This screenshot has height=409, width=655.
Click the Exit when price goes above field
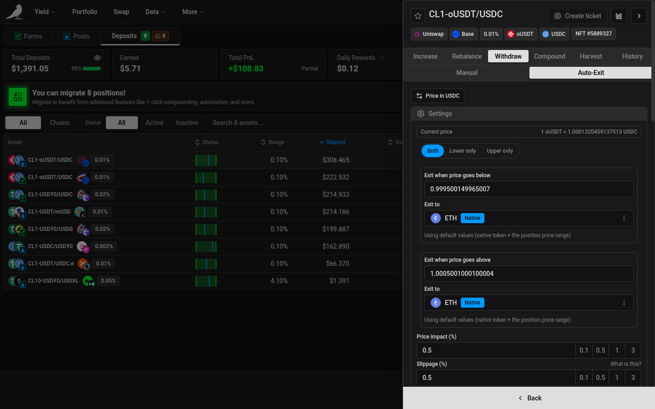click(x=529, y=274)
